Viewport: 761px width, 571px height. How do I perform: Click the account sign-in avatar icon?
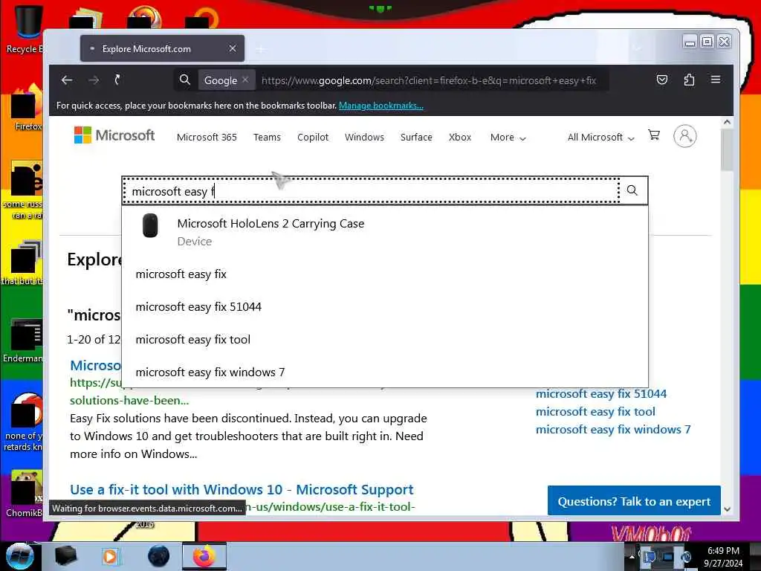[x=684, y=136]
